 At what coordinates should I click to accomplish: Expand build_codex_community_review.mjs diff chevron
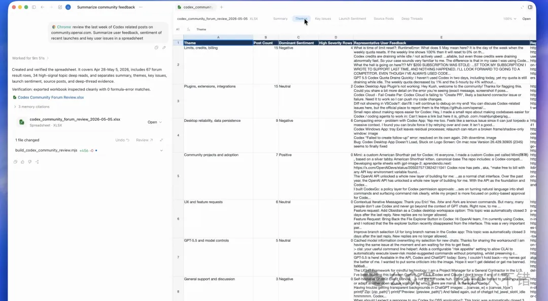[x=161, y=150]
